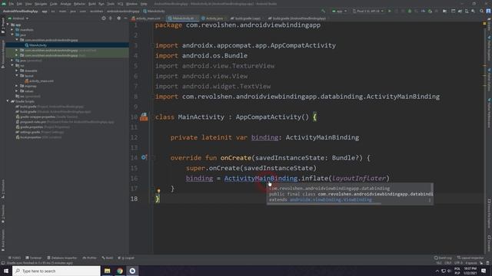Open Search Everywhere magnifier icon

[482, 11]
